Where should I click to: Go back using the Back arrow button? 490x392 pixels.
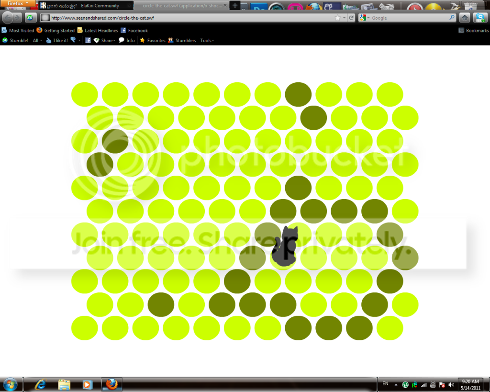click(8, 18)
